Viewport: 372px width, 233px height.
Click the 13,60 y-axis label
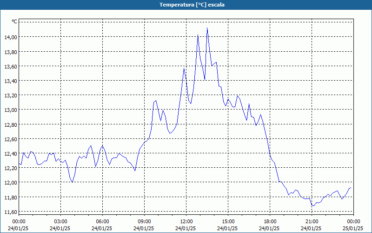pos(11,66)
